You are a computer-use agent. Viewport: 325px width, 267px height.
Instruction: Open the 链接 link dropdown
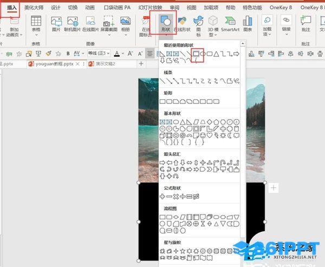pos(286,25)
